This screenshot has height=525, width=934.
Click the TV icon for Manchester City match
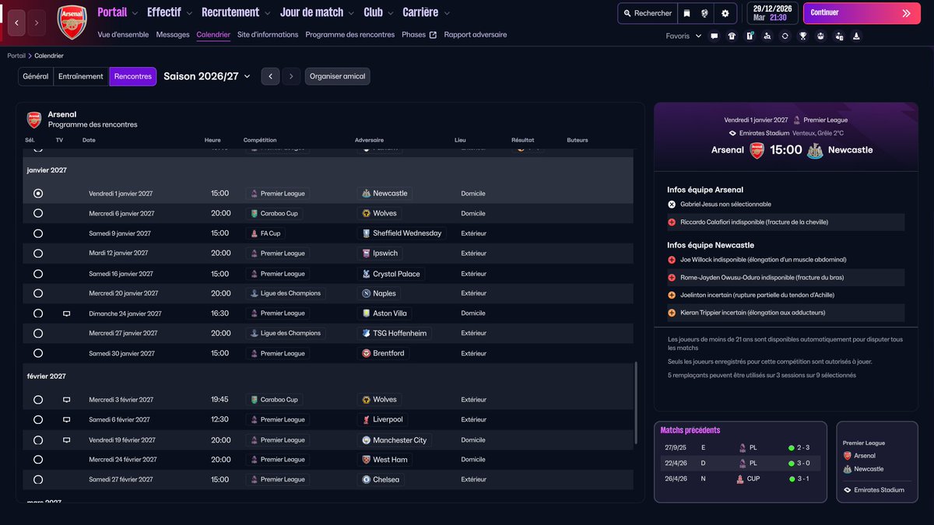click(x=66, y=439)
